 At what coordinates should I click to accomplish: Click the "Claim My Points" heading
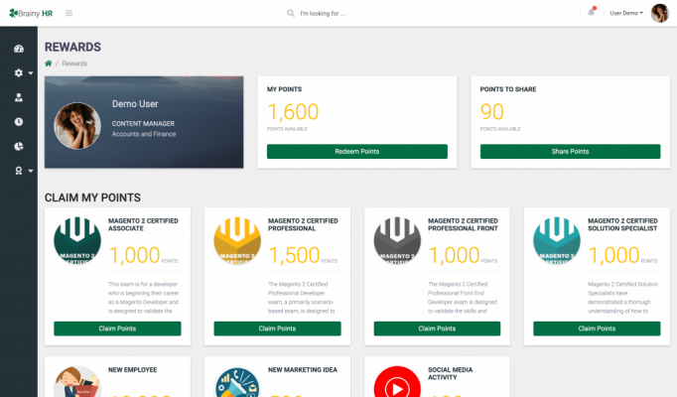click(92, 198)
